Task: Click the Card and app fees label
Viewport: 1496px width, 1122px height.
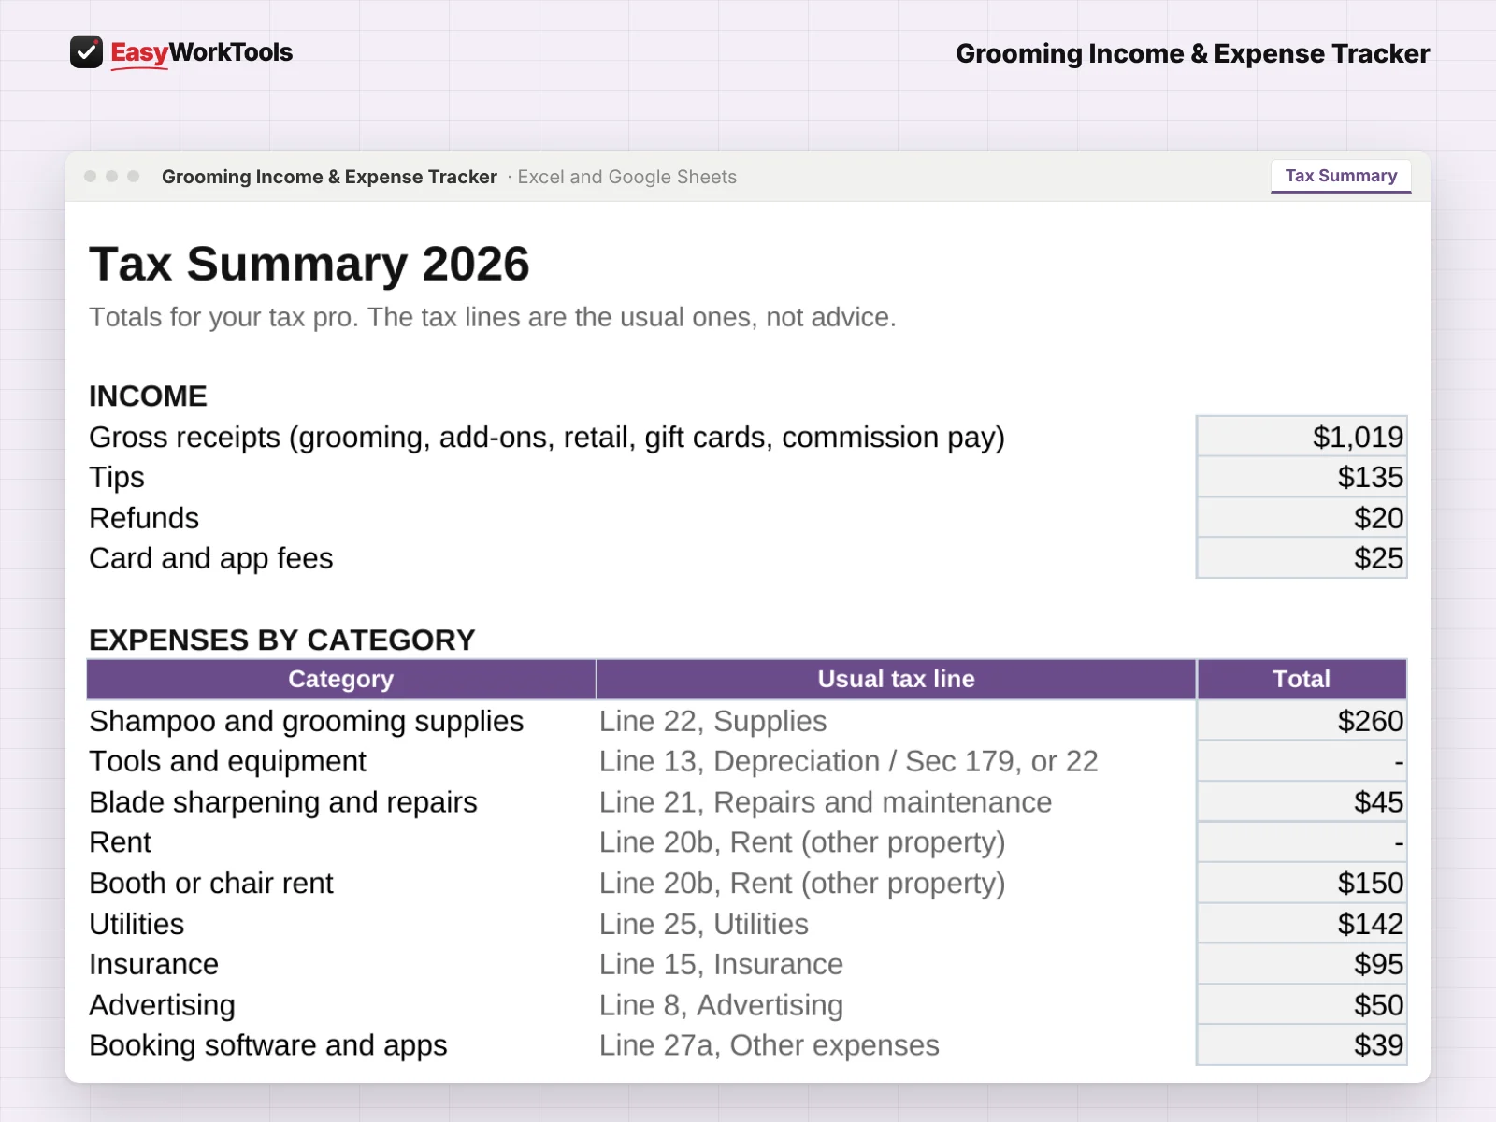Action: click(211, 559)
